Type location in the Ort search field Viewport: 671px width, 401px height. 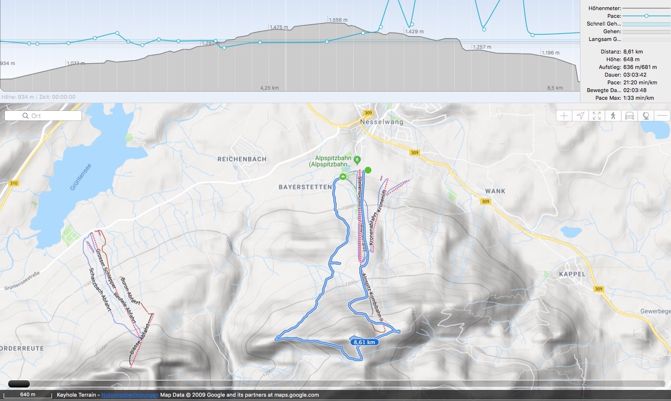(x=43, y=116)
